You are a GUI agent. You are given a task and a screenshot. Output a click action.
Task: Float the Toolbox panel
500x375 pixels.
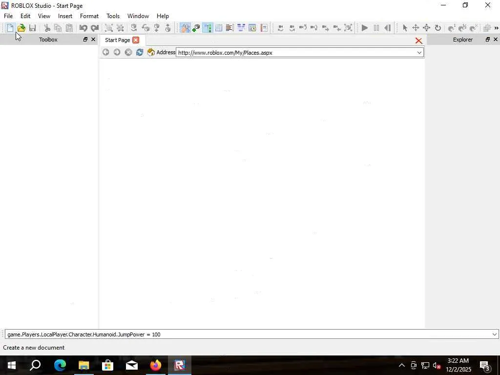pyautogui.click(x=85, y=40)
